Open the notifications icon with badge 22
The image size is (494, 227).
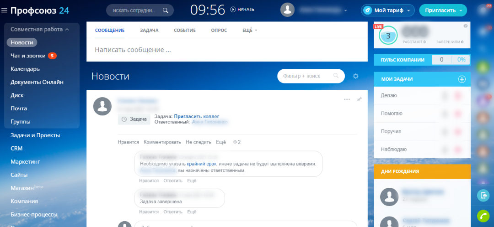click(x=483, y=10)
